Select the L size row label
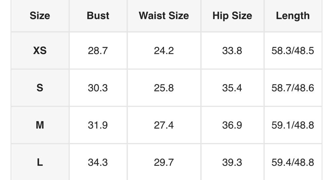Screen dimensions: 333x180 [40, 162]
